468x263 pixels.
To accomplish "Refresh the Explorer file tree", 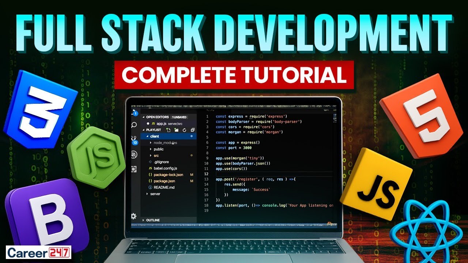I will coord(184,130).
